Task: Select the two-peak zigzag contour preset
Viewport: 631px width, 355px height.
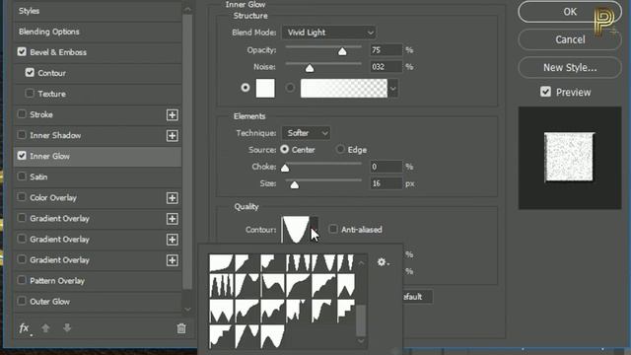Action: tap(221, 312)
